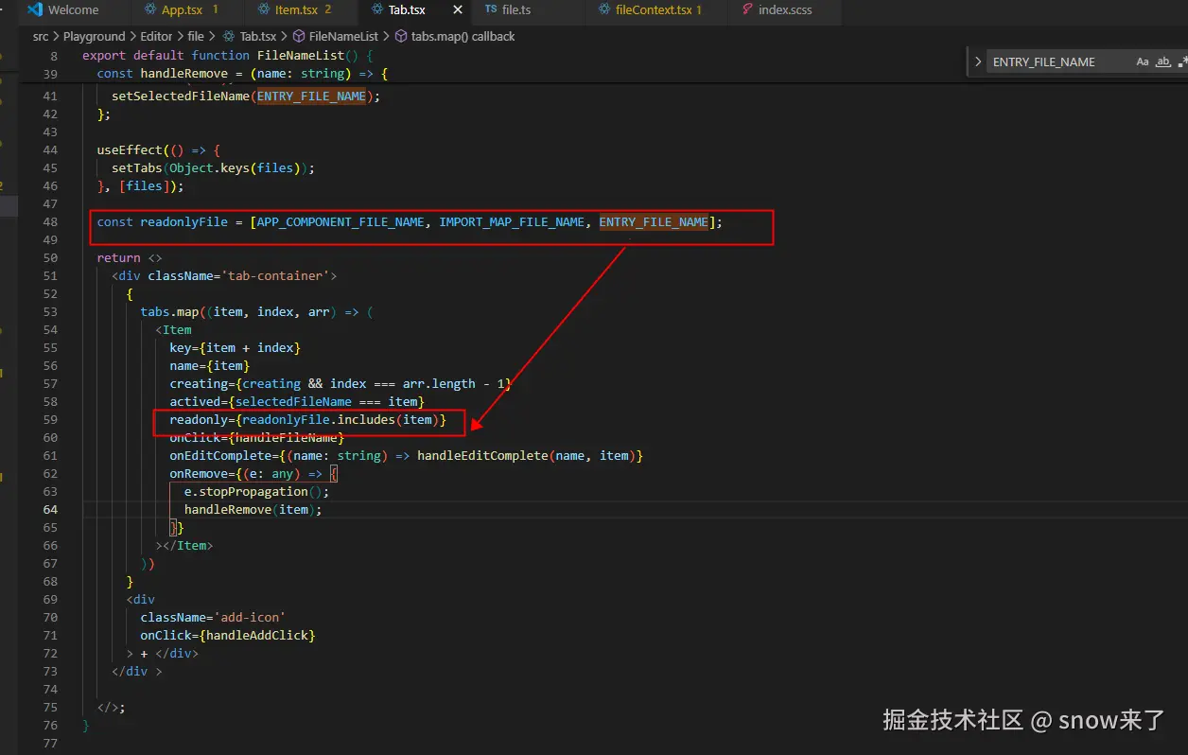1188x755 pixels.
Task: Click the 'tab-container' className string
Action: (279, 275)
